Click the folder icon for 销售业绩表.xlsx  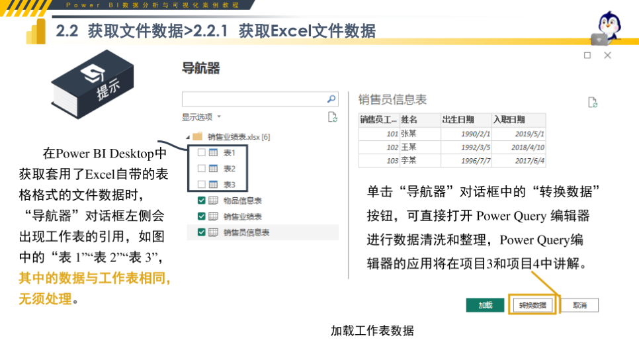[198, 136]
